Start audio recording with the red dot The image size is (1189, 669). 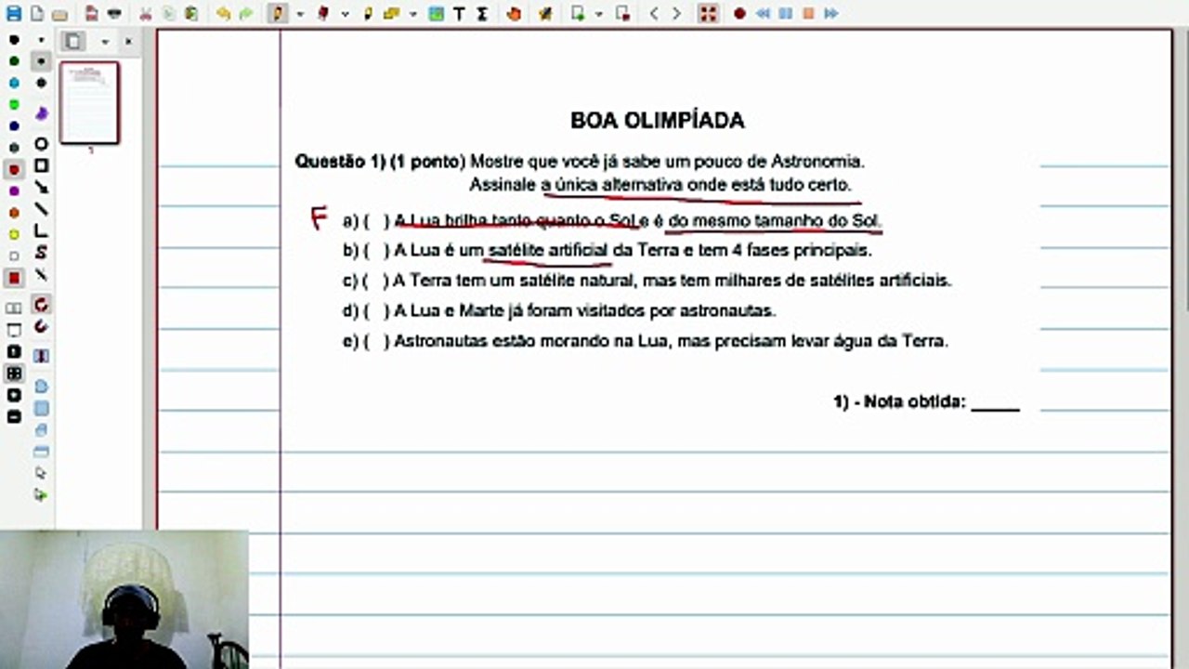[739, 14]
